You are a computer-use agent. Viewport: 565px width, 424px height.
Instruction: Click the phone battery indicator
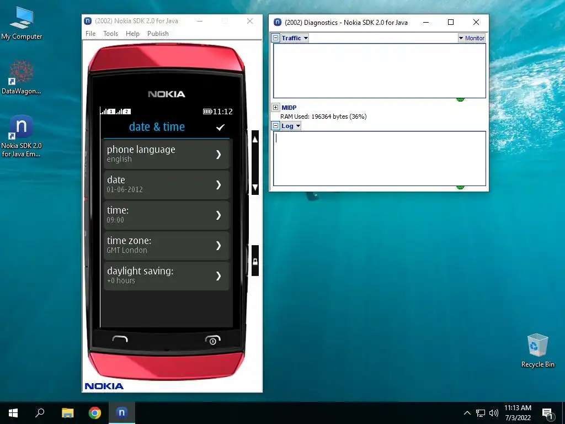[x=207, y=112]
